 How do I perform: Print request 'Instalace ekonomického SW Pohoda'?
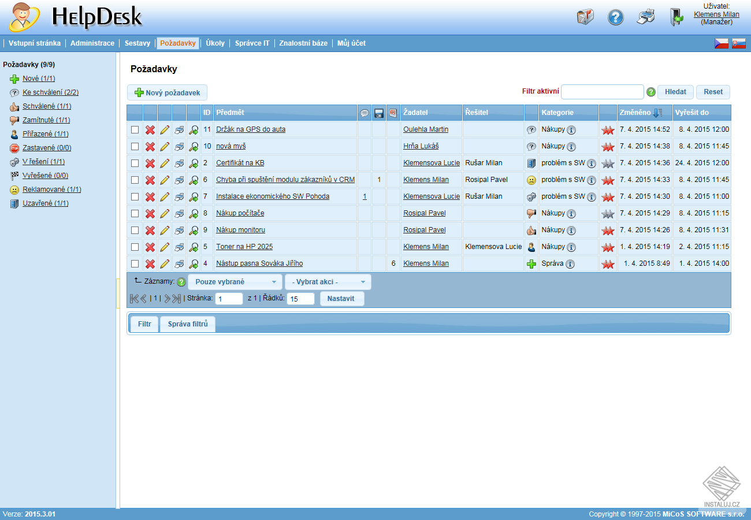(179, 197)
